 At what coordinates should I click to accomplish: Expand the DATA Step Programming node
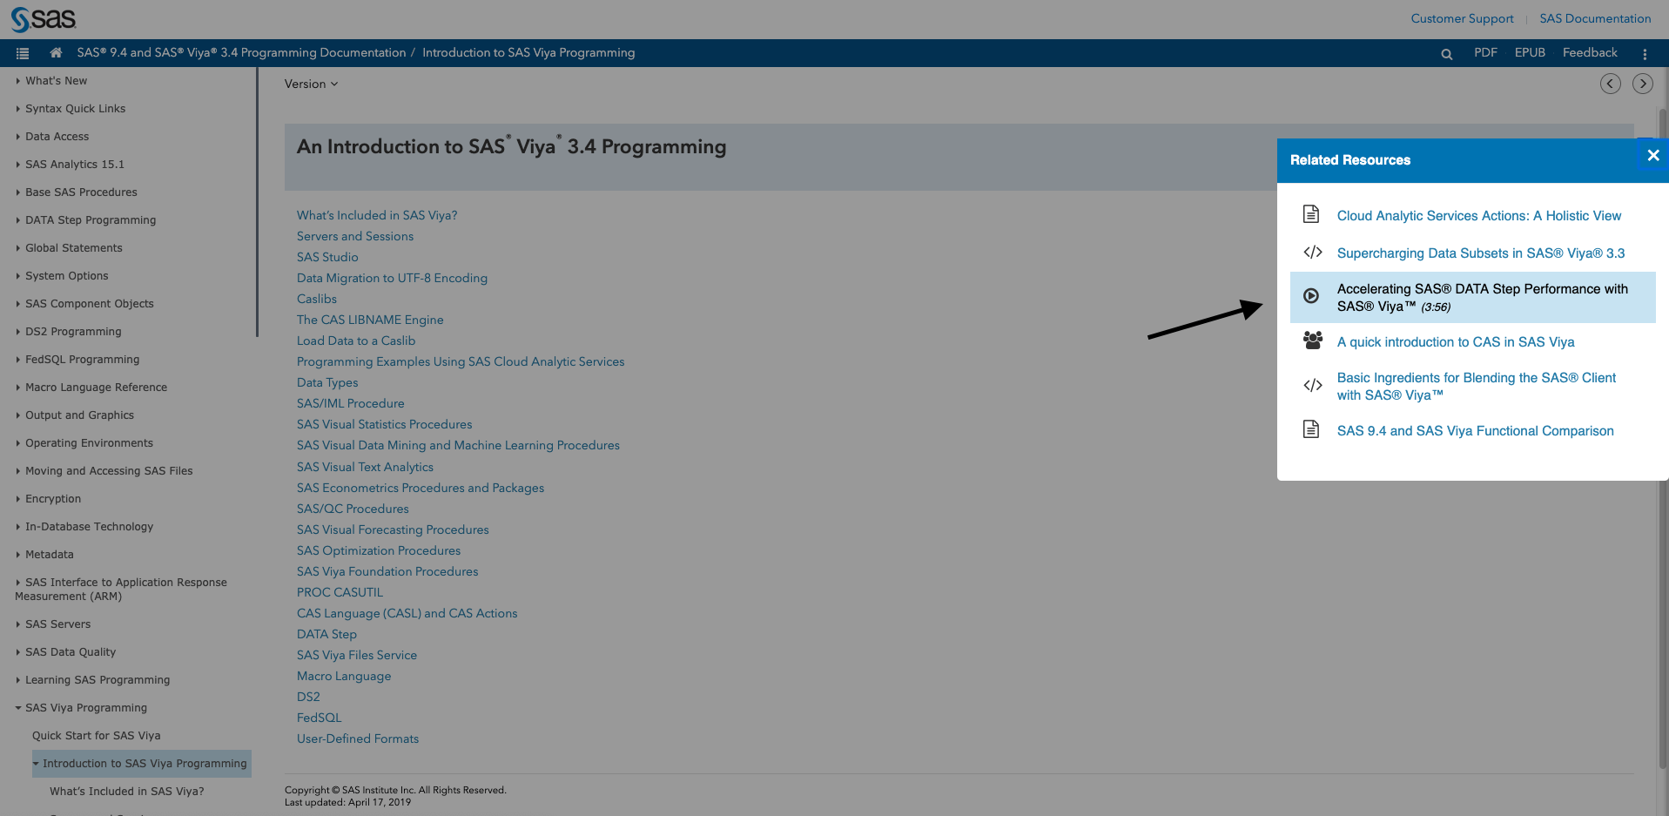(17, 220)
